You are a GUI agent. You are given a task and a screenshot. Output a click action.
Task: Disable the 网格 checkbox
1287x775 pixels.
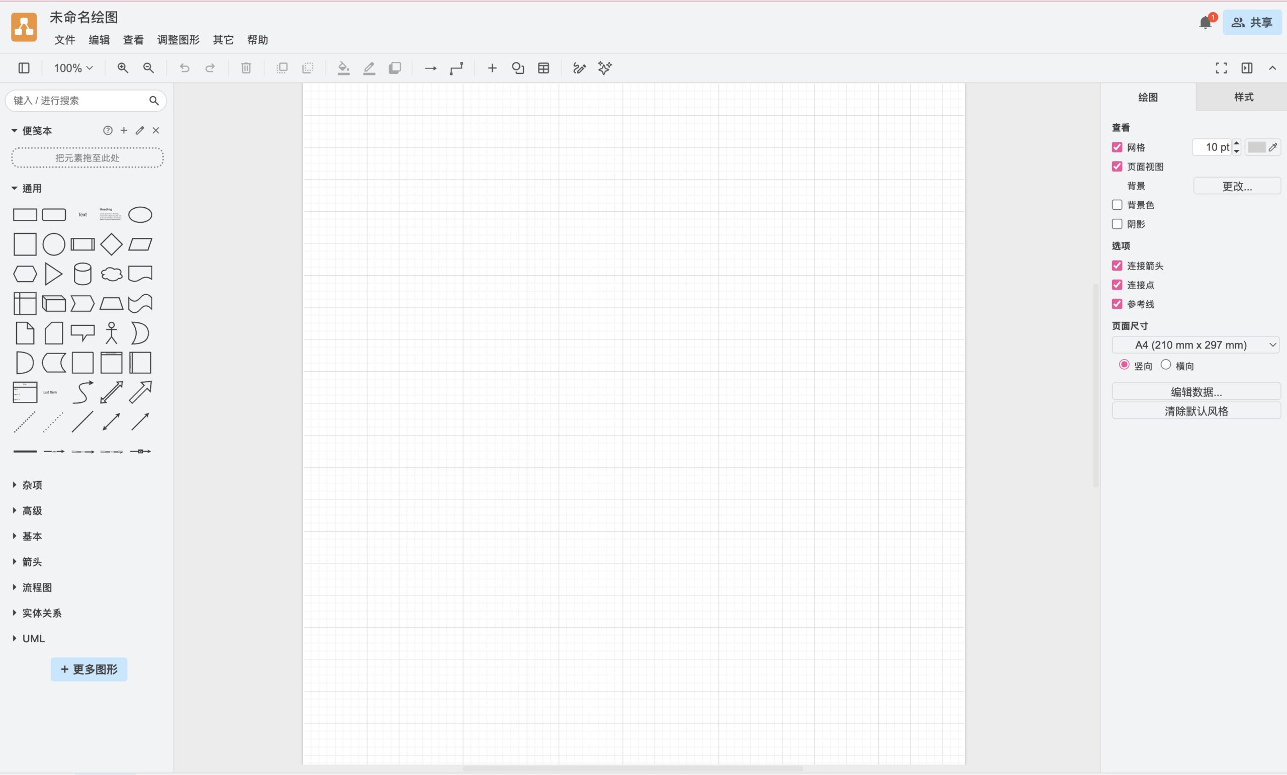click(1117, 147)
